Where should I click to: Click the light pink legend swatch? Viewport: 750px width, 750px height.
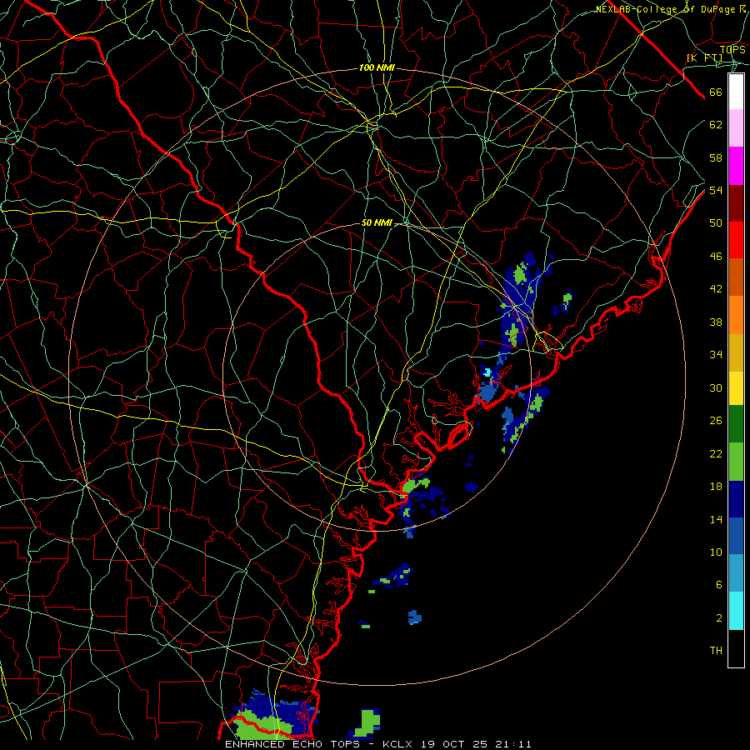point(736,128)
